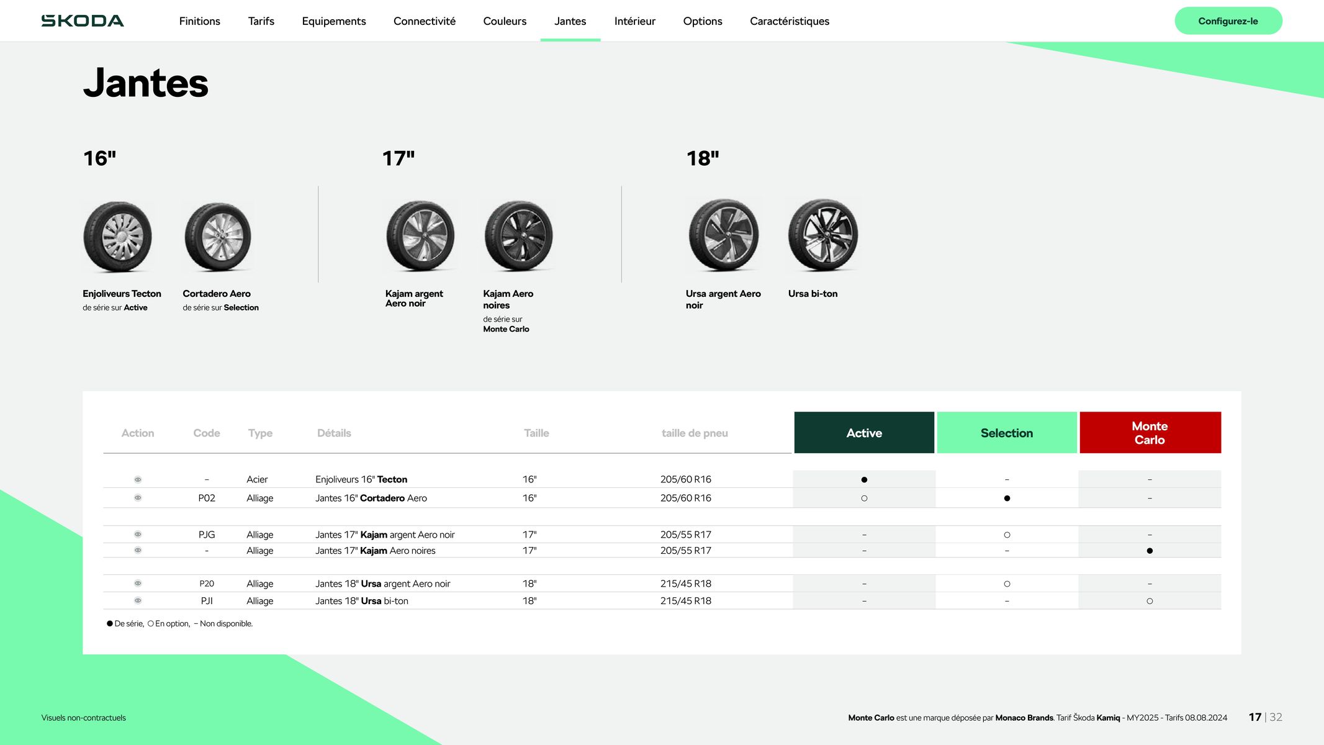The height and width of the screenshot is (745, 1324).
Task: Click the Monte Carlo column header
Action: point(1150,433)
